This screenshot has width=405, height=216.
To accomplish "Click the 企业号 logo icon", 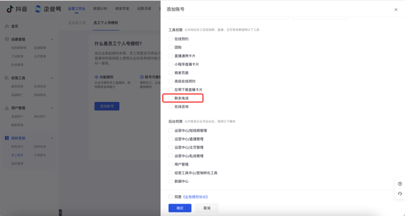I will 38,9.
